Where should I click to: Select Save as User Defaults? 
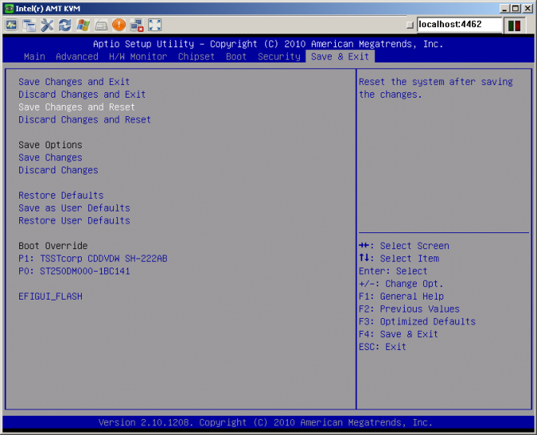coord(75,208)
